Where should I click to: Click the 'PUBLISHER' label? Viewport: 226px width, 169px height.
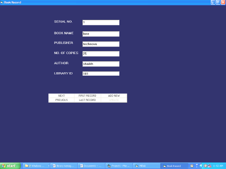click(x=63, y=43)
